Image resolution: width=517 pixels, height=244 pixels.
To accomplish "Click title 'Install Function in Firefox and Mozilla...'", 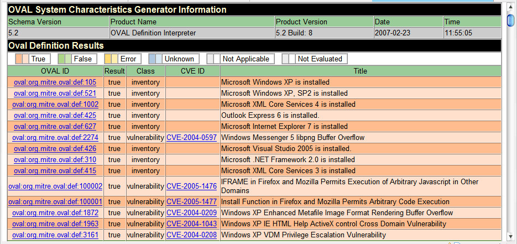I will pyautogui.click(x=335, y=201).
